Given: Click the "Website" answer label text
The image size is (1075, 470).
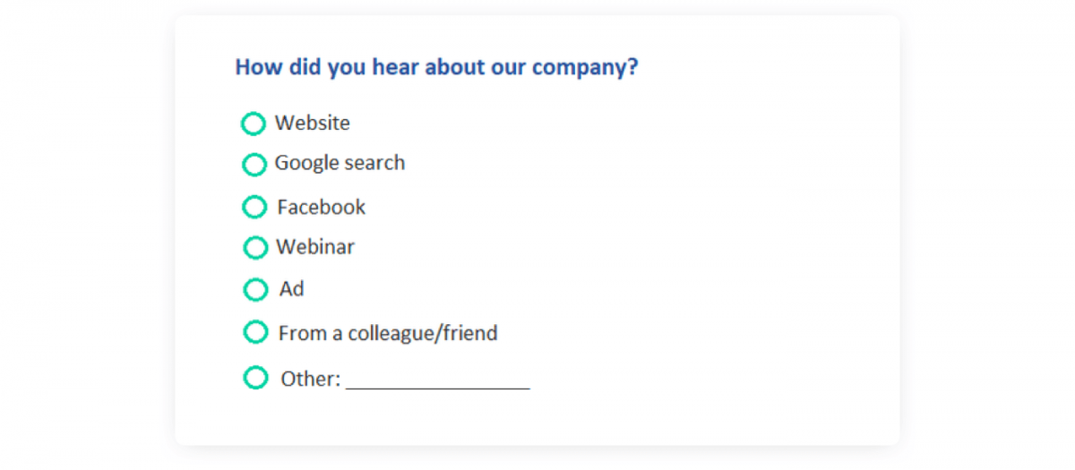Looking at the screenshot, I should tap(313, 124).
